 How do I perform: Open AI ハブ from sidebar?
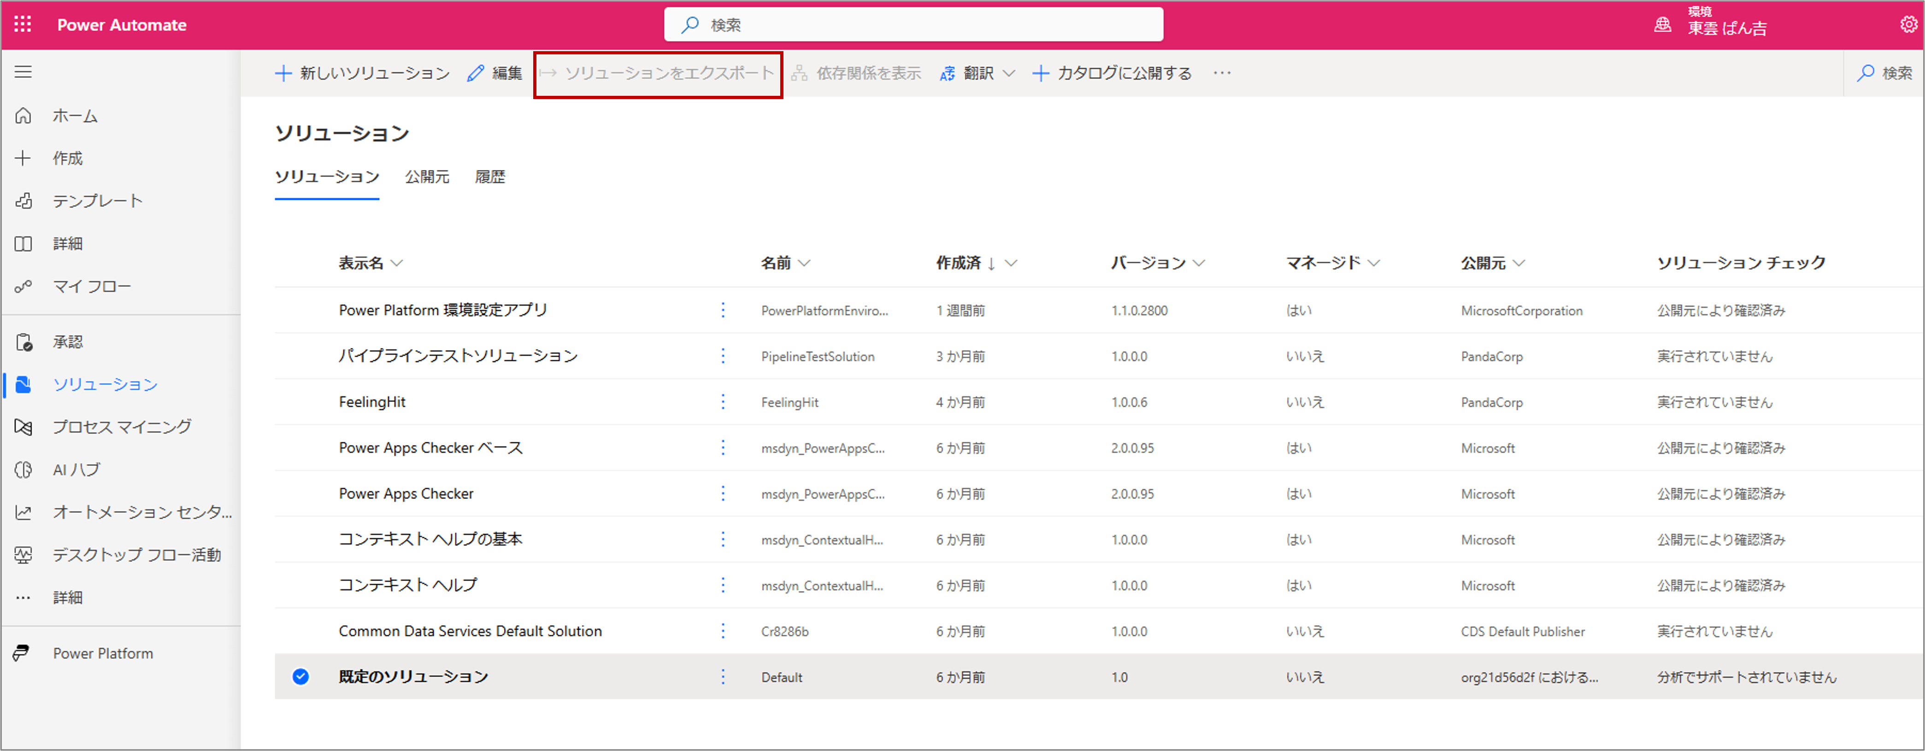coord(76,469)
